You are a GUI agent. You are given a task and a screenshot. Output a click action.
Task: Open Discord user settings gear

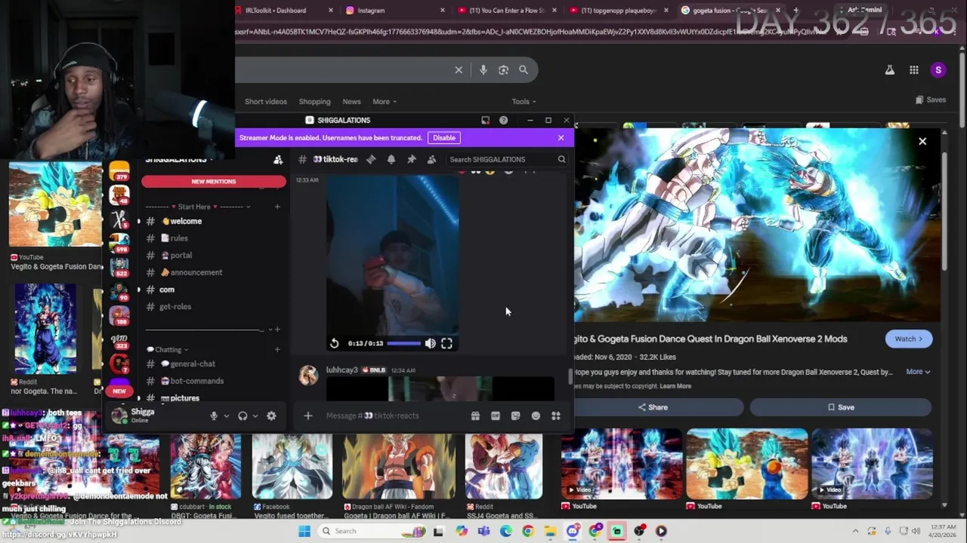tap(271, 416)
